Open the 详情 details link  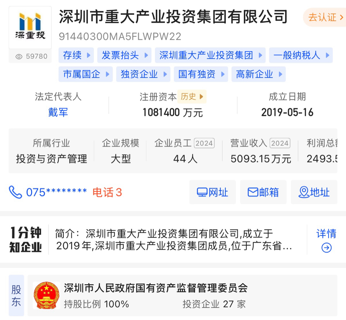(x=326, y=234)
